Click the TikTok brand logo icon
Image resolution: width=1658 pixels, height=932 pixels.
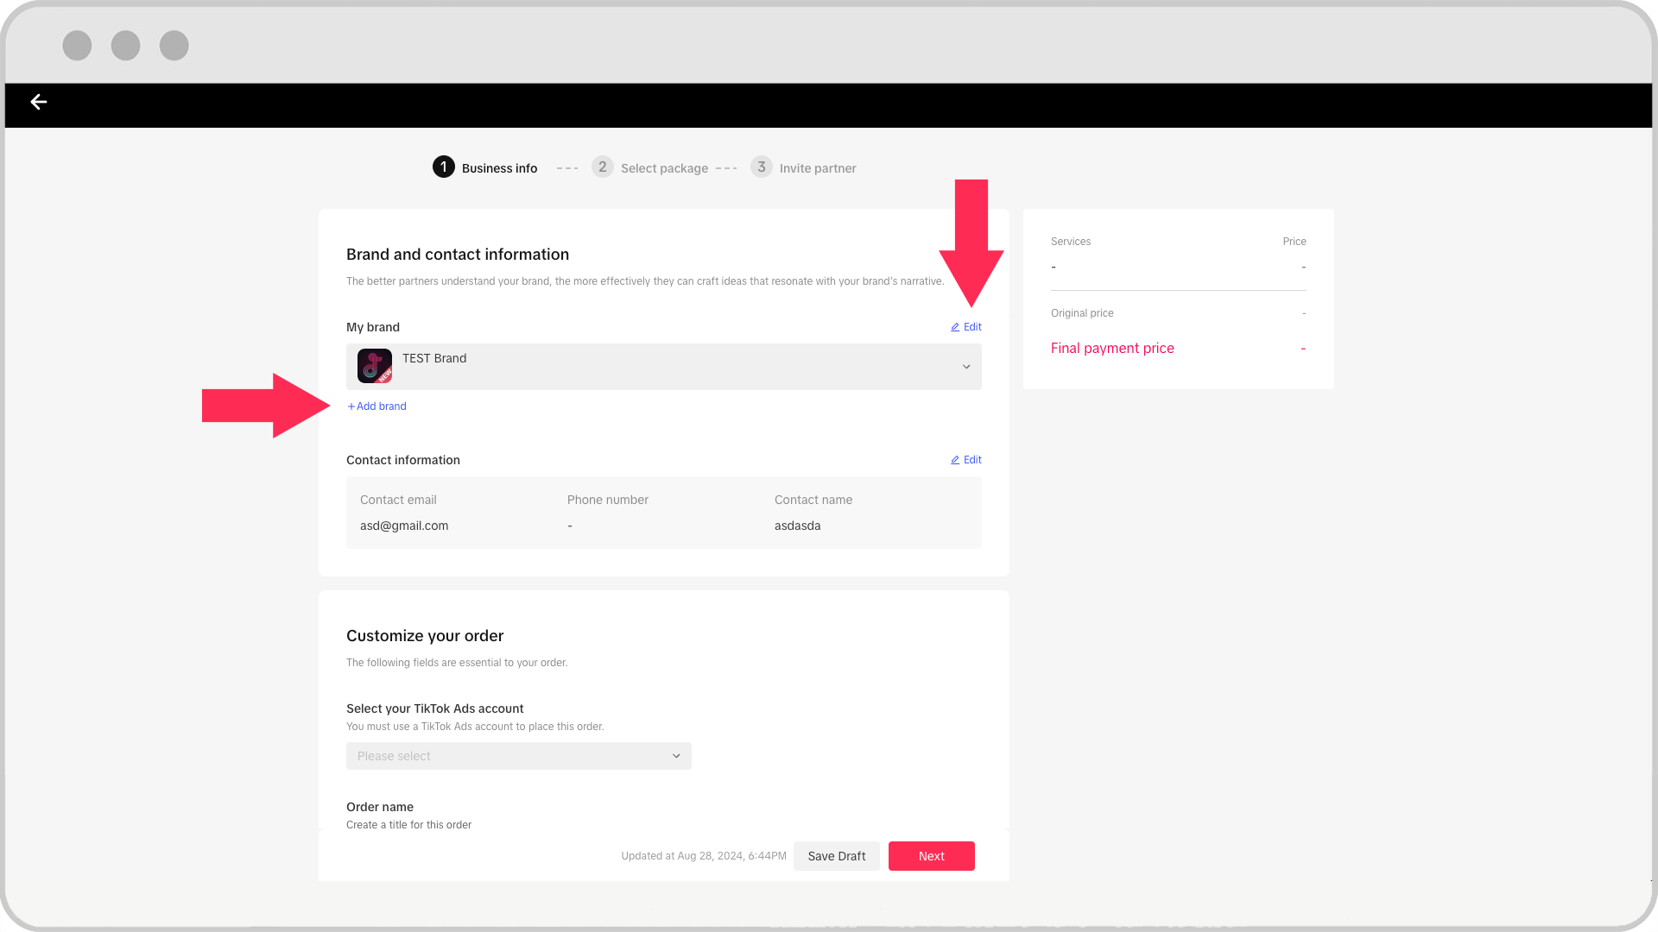374,364
